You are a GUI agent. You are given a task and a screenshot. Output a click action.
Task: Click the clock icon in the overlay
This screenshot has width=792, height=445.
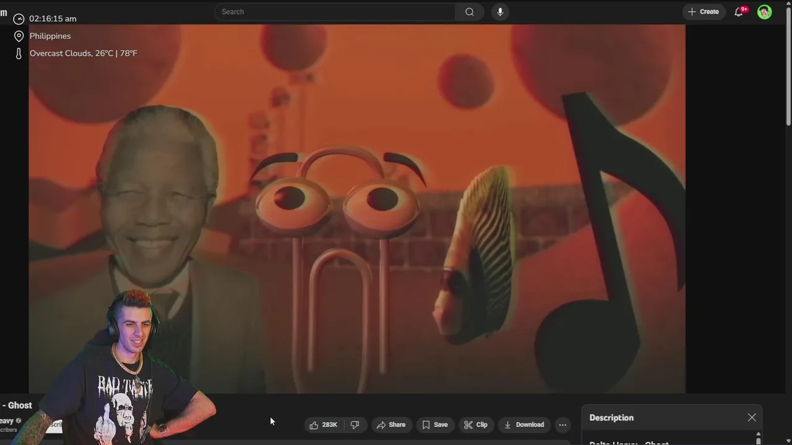(19, 19)
